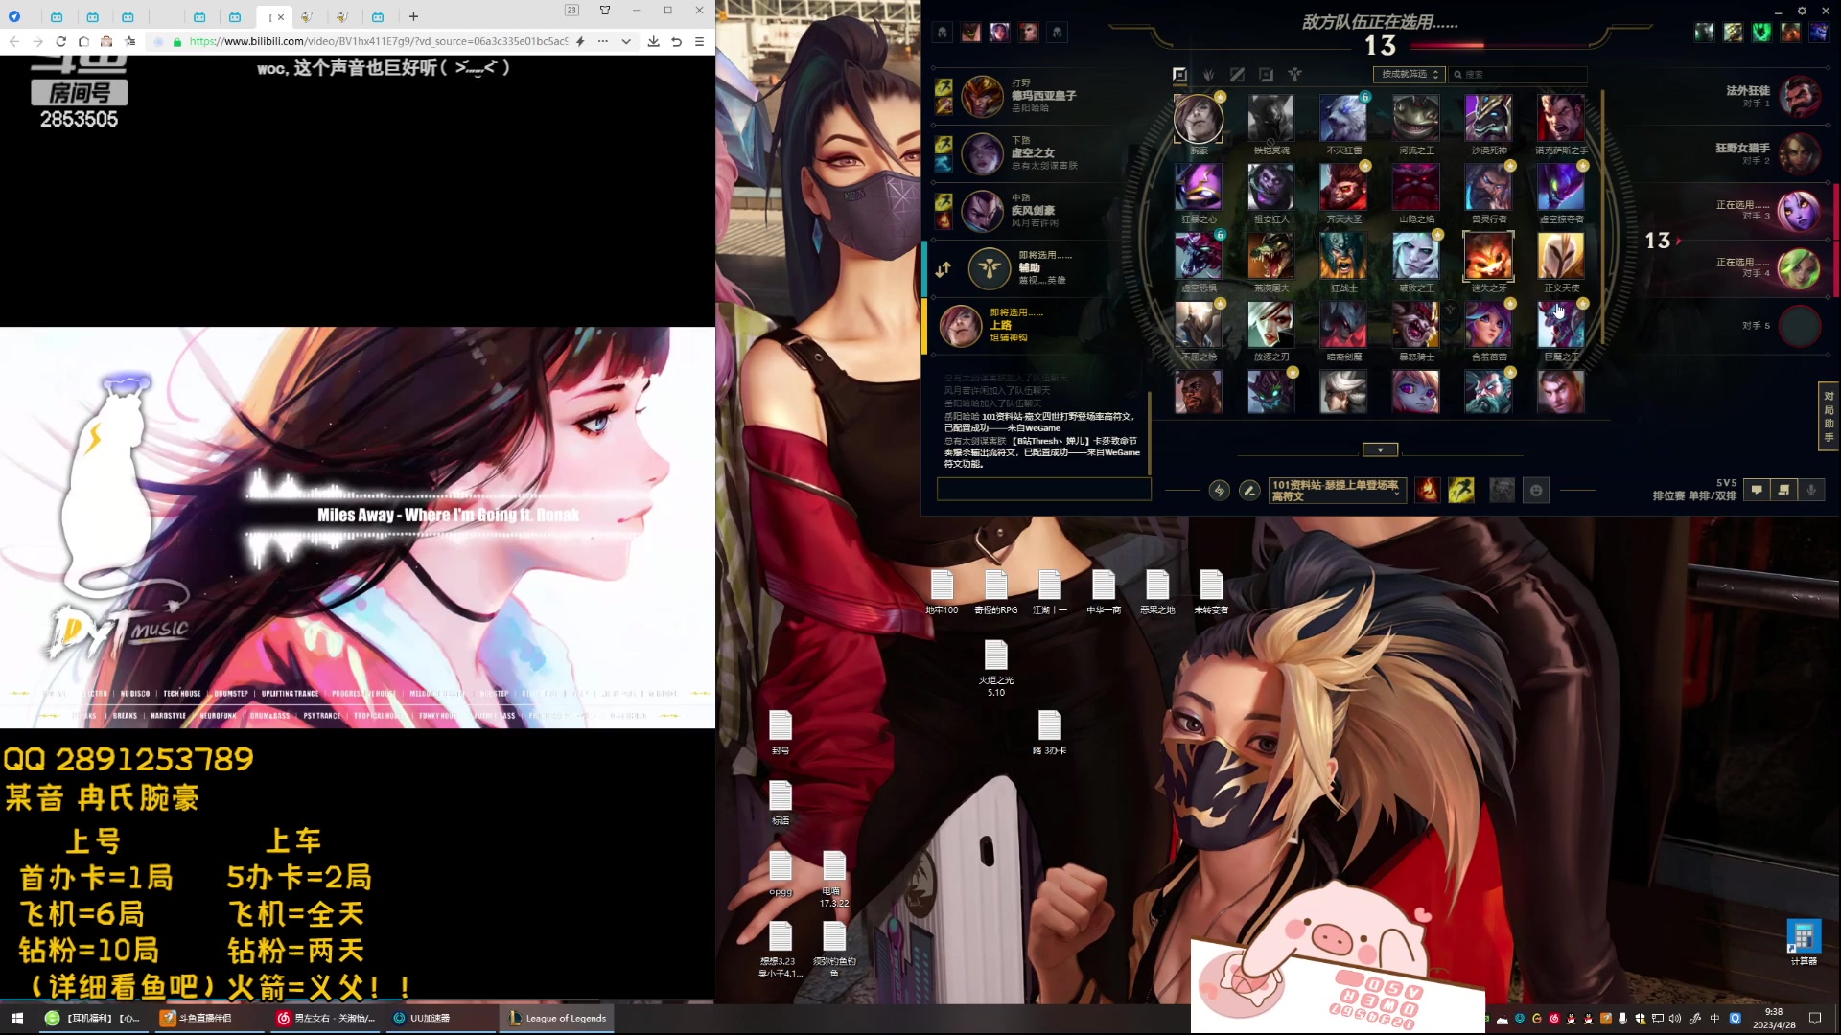Open League client settings gear
Image resolution: width=1841 pixels, height=1035 pixels.
(x=1802, y=11)
